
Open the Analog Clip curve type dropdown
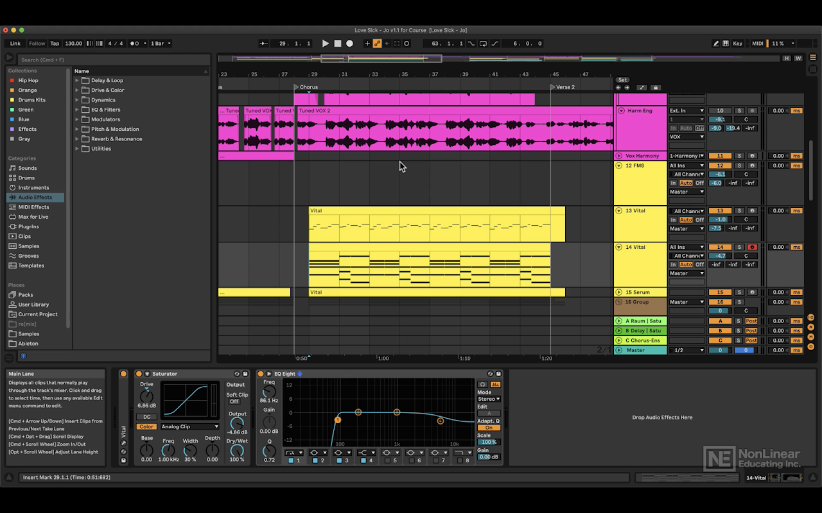pyautogui.click(x=189, y=426)
